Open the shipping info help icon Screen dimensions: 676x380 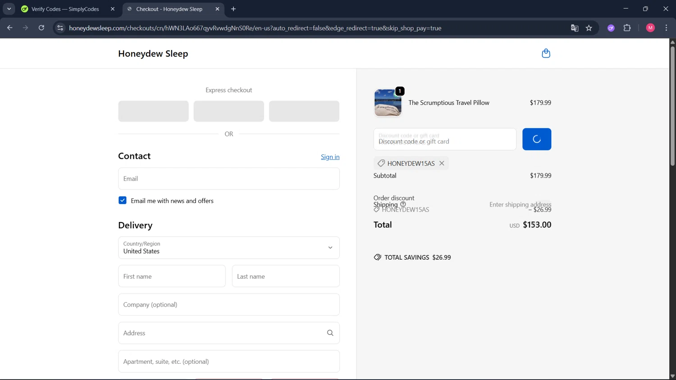[403, 204]
